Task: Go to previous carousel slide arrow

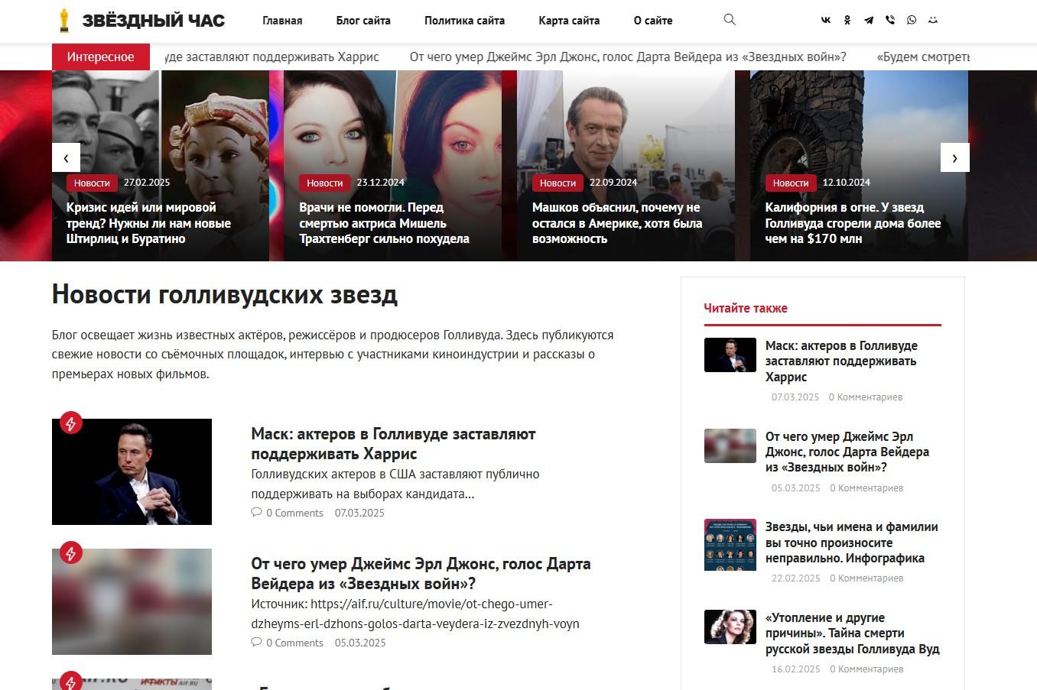Action: (x=66, y=157)
